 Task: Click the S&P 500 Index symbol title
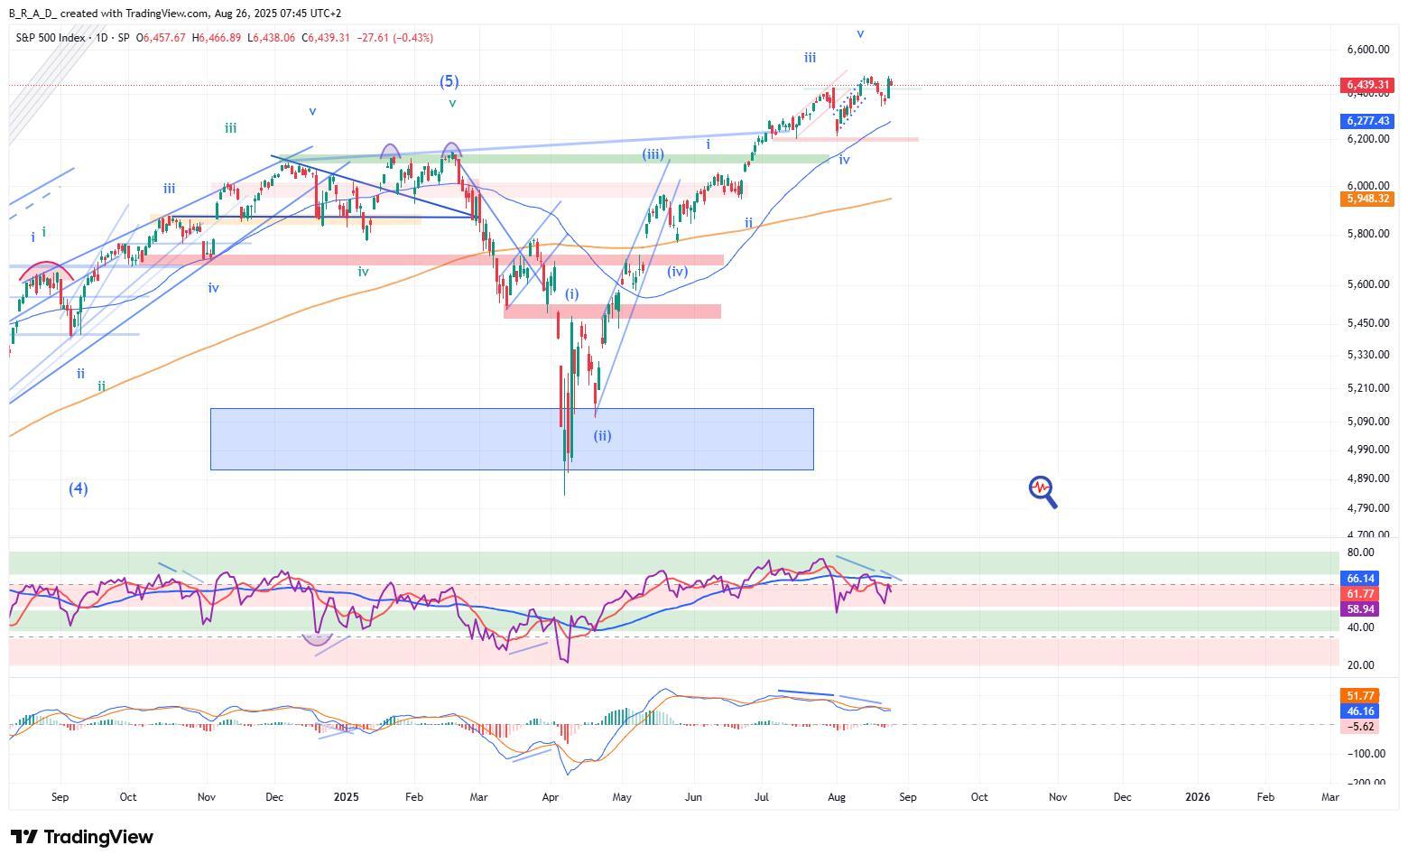coord(51,38)
